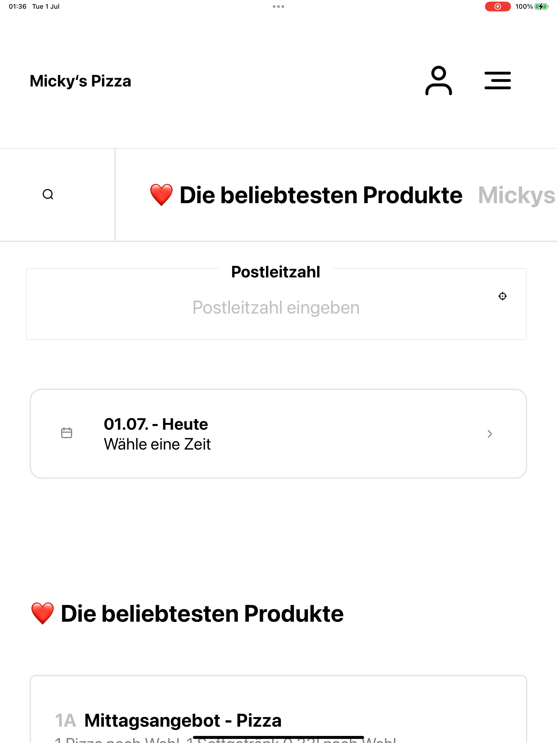Image resolution: width=557 pixels, height=743 pixels.
Task: Tap the search magnifier icon
Action: 48,194
